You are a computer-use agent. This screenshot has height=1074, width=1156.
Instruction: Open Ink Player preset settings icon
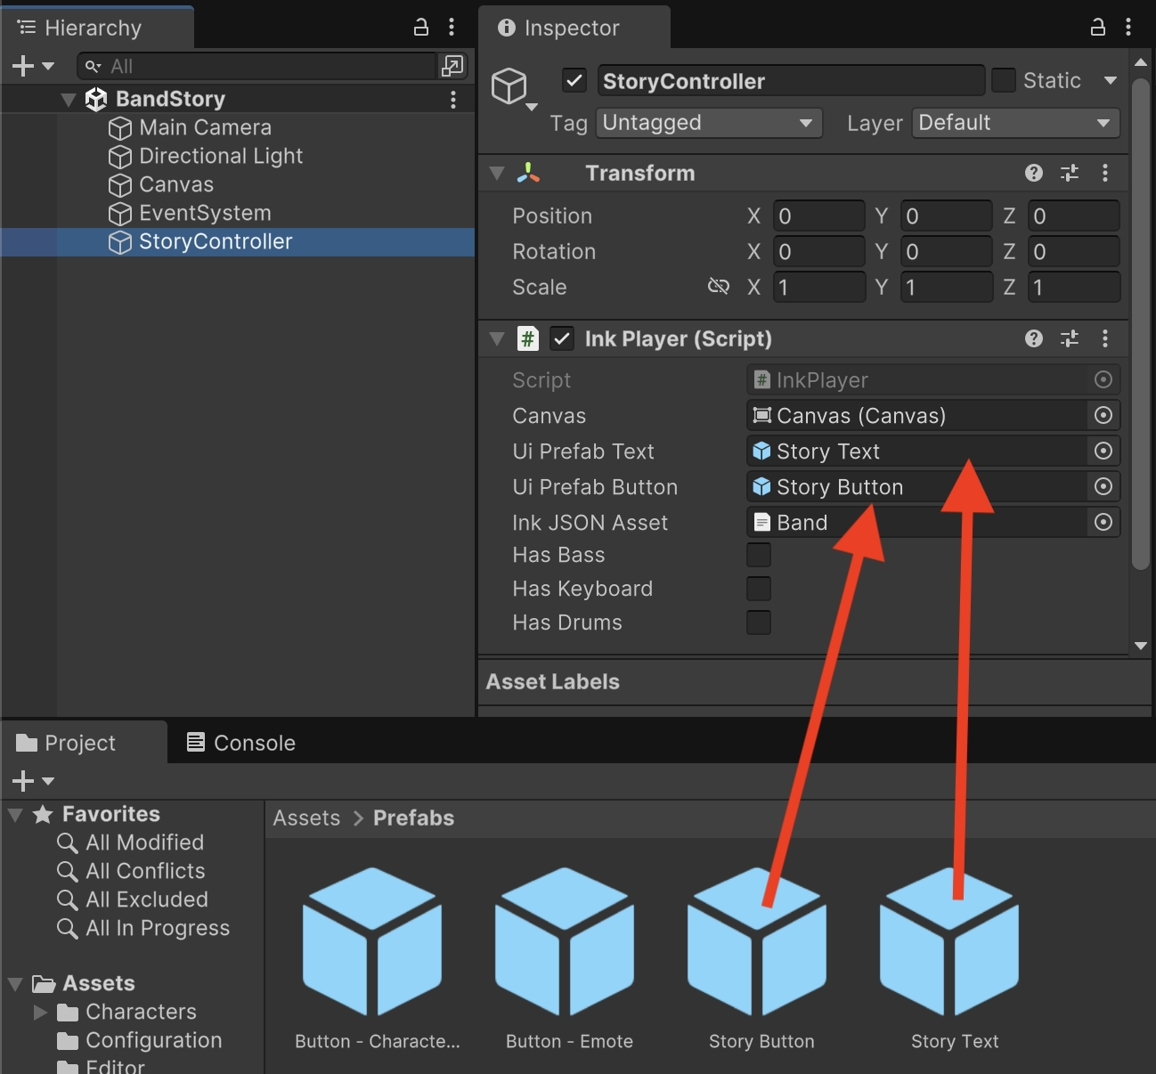click(1069, 338)
